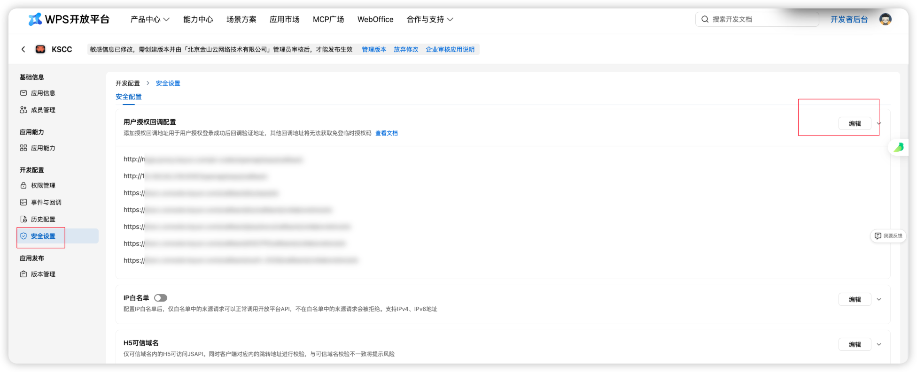Click the 成员管理 people icon in sidebar
Viewport: 917px width, 372px height.
coord(23,110)
